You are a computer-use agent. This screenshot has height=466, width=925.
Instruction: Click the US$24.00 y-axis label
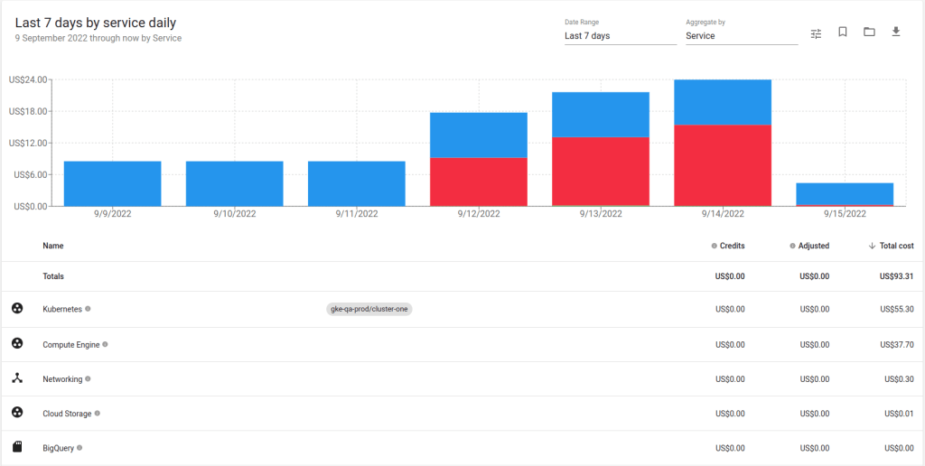point(28,79)
